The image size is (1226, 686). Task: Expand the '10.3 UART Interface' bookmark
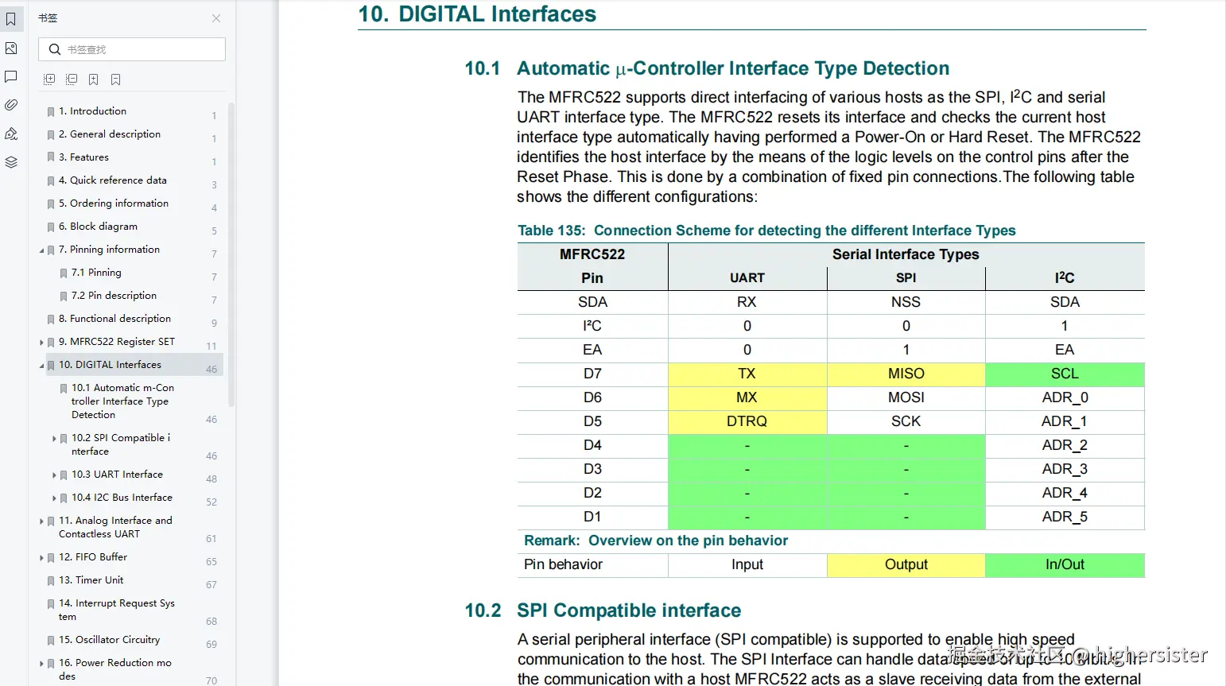pyautogui.click(x=55, y=475)
